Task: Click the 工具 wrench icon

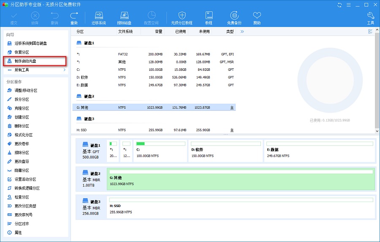Action: coord(370,18)
